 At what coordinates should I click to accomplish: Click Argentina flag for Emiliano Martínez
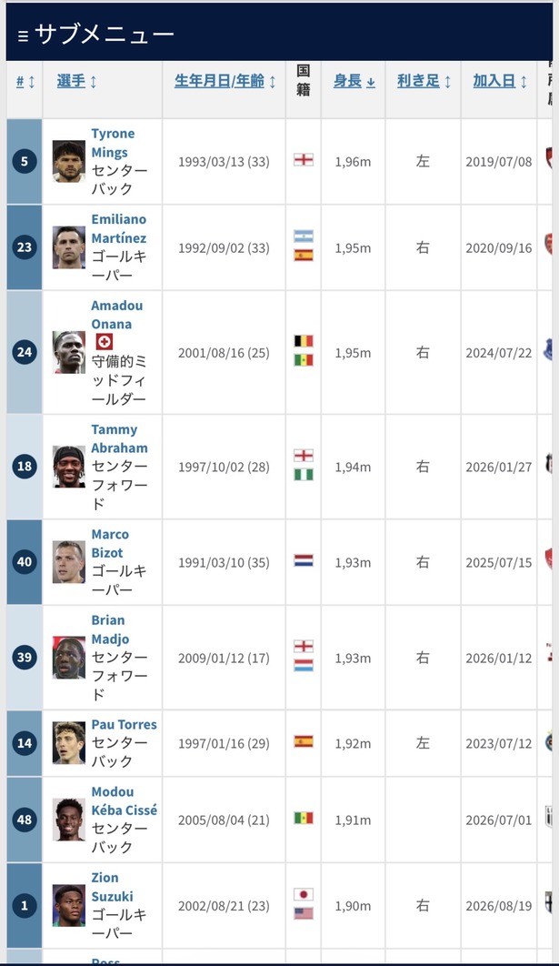304,236
